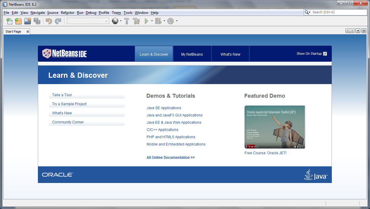Click the green Run Project arrow
The width and height of the screenshot is (370, 209).
[147, 21]
